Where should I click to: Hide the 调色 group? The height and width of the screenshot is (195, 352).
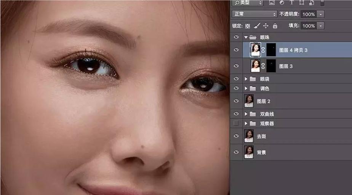[x=236, y=88]
